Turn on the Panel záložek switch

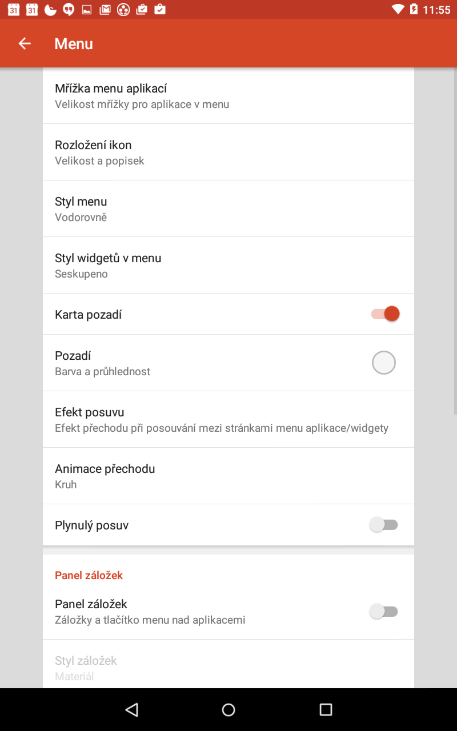coord(383,611)
